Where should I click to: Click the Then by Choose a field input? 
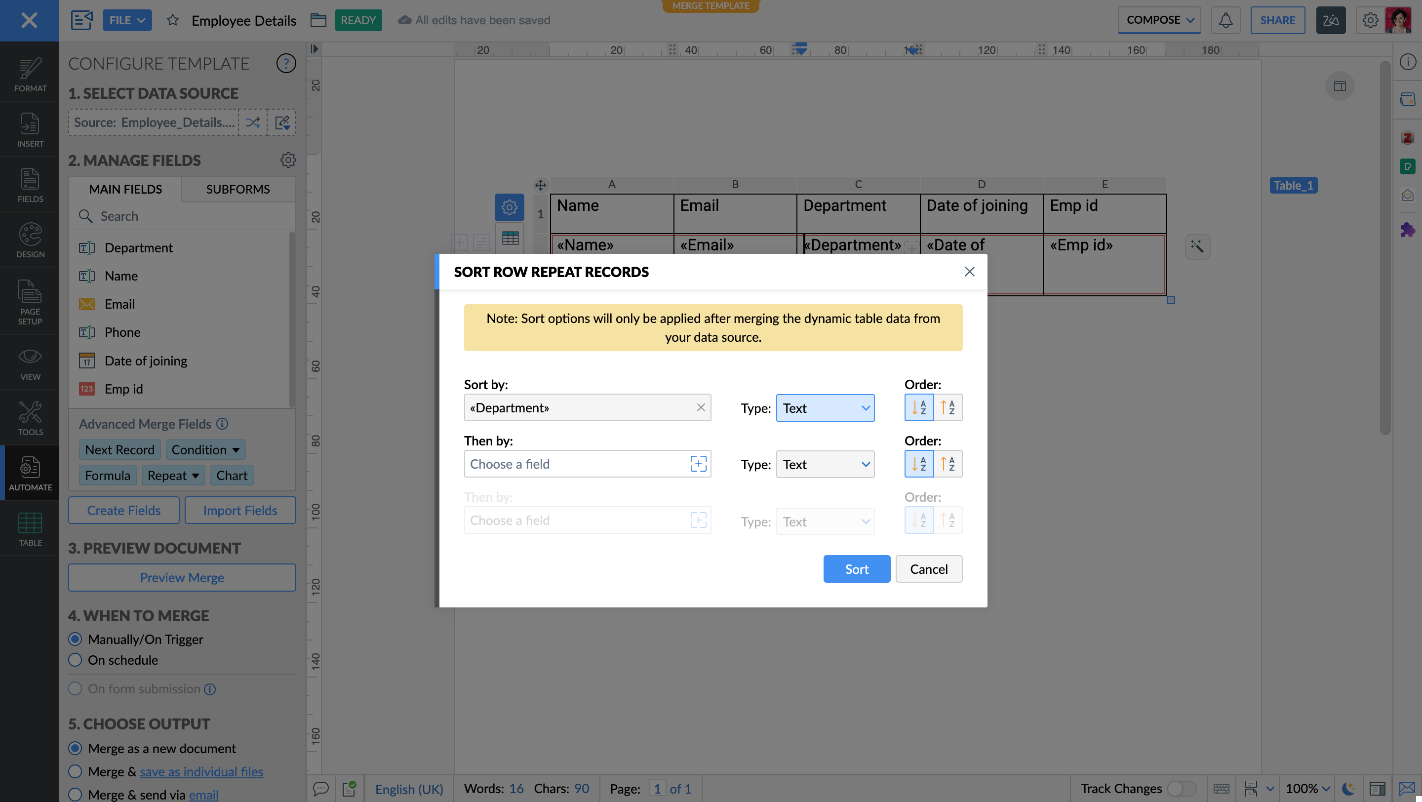588,464
